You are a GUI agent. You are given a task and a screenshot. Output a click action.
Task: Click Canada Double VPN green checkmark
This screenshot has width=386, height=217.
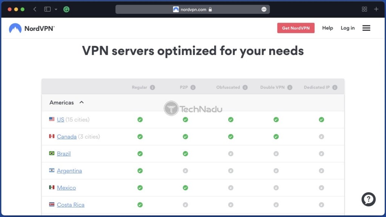click(x=276, y=136)
